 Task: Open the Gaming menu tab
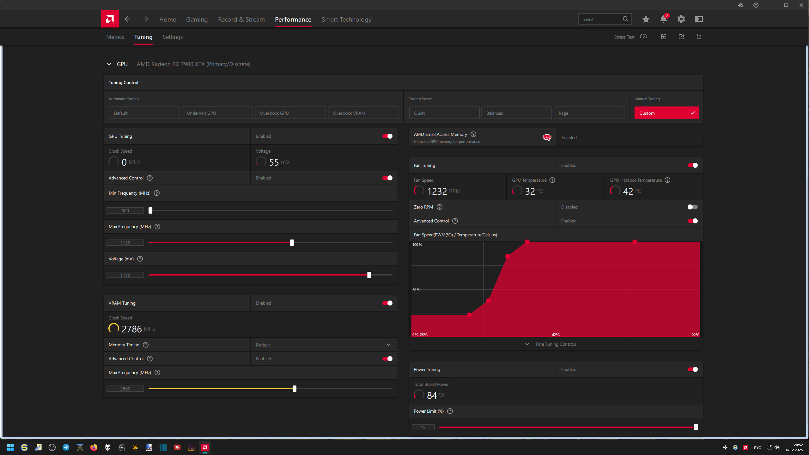click(197, 20)
